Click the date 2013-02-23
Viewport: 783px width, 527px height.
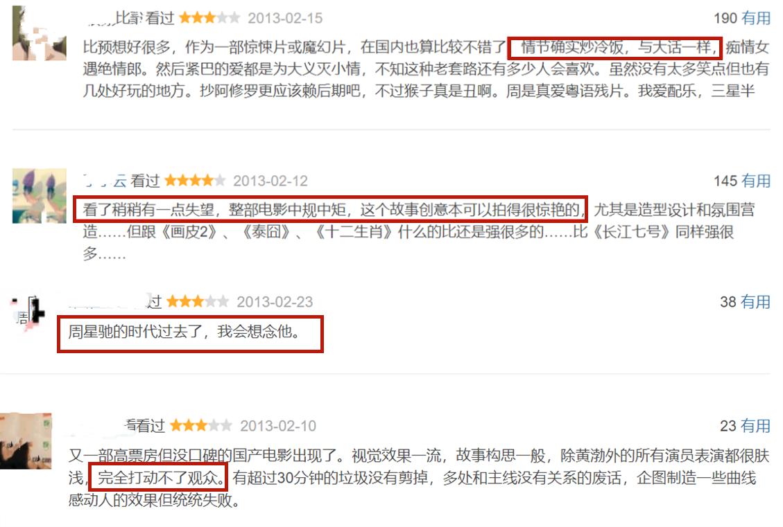tap(275, 302)
